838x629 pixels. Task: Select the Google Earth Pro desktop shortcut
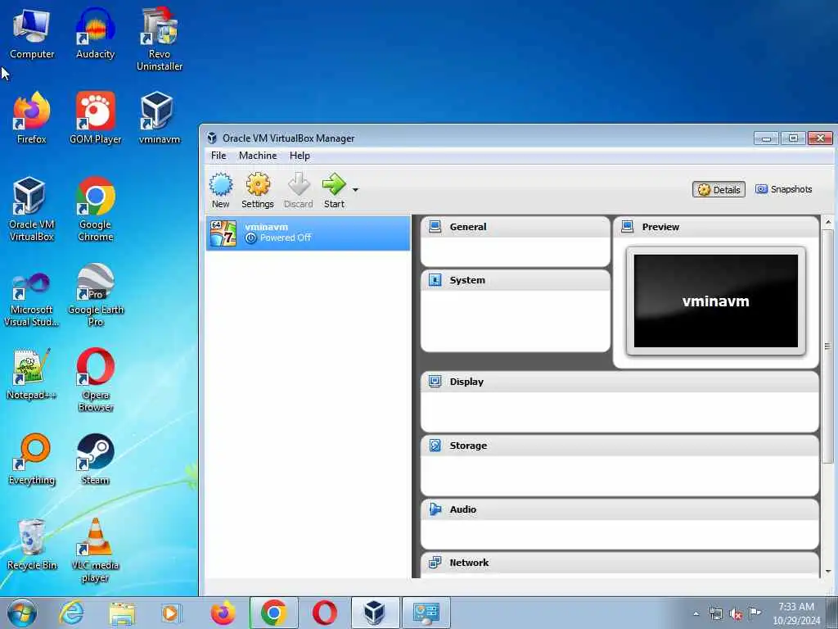point(95,295)
